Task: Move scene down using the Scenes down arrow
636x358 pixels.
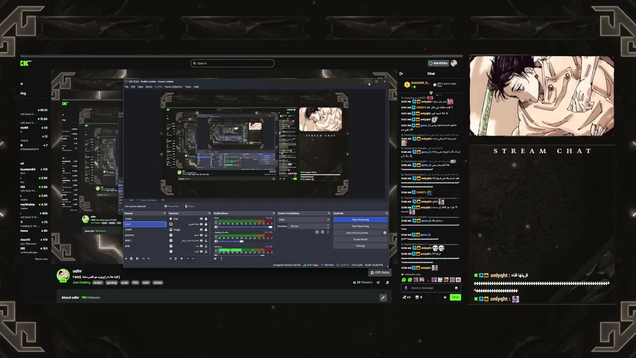Action: 149,259
